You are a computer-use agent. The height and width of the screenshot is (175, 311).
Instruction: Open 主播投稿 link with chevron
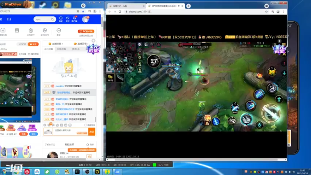(x=56, y=44)
